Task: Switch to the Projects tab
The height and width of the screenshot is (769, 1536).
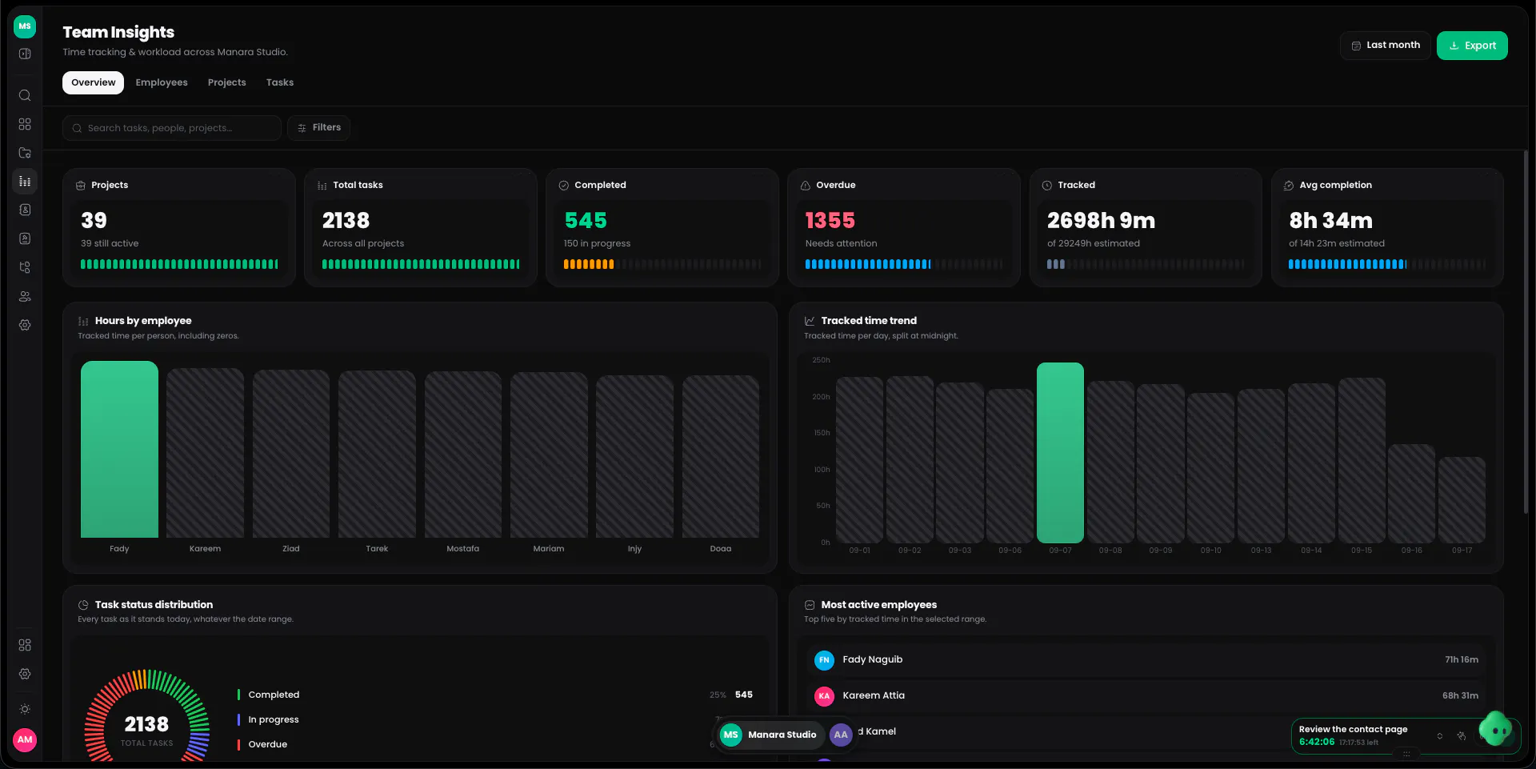Action: pos(227,82)
